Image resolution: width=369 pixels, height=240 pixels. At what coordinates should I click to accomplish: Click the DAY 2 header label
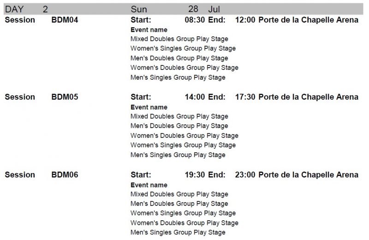click(26, 9)
